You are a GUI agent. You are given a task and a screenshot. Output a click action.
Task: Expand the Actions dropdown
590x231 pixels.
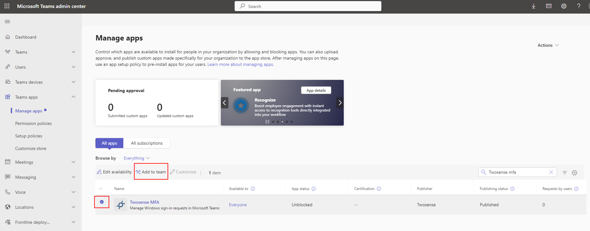[x=548, y=45]
